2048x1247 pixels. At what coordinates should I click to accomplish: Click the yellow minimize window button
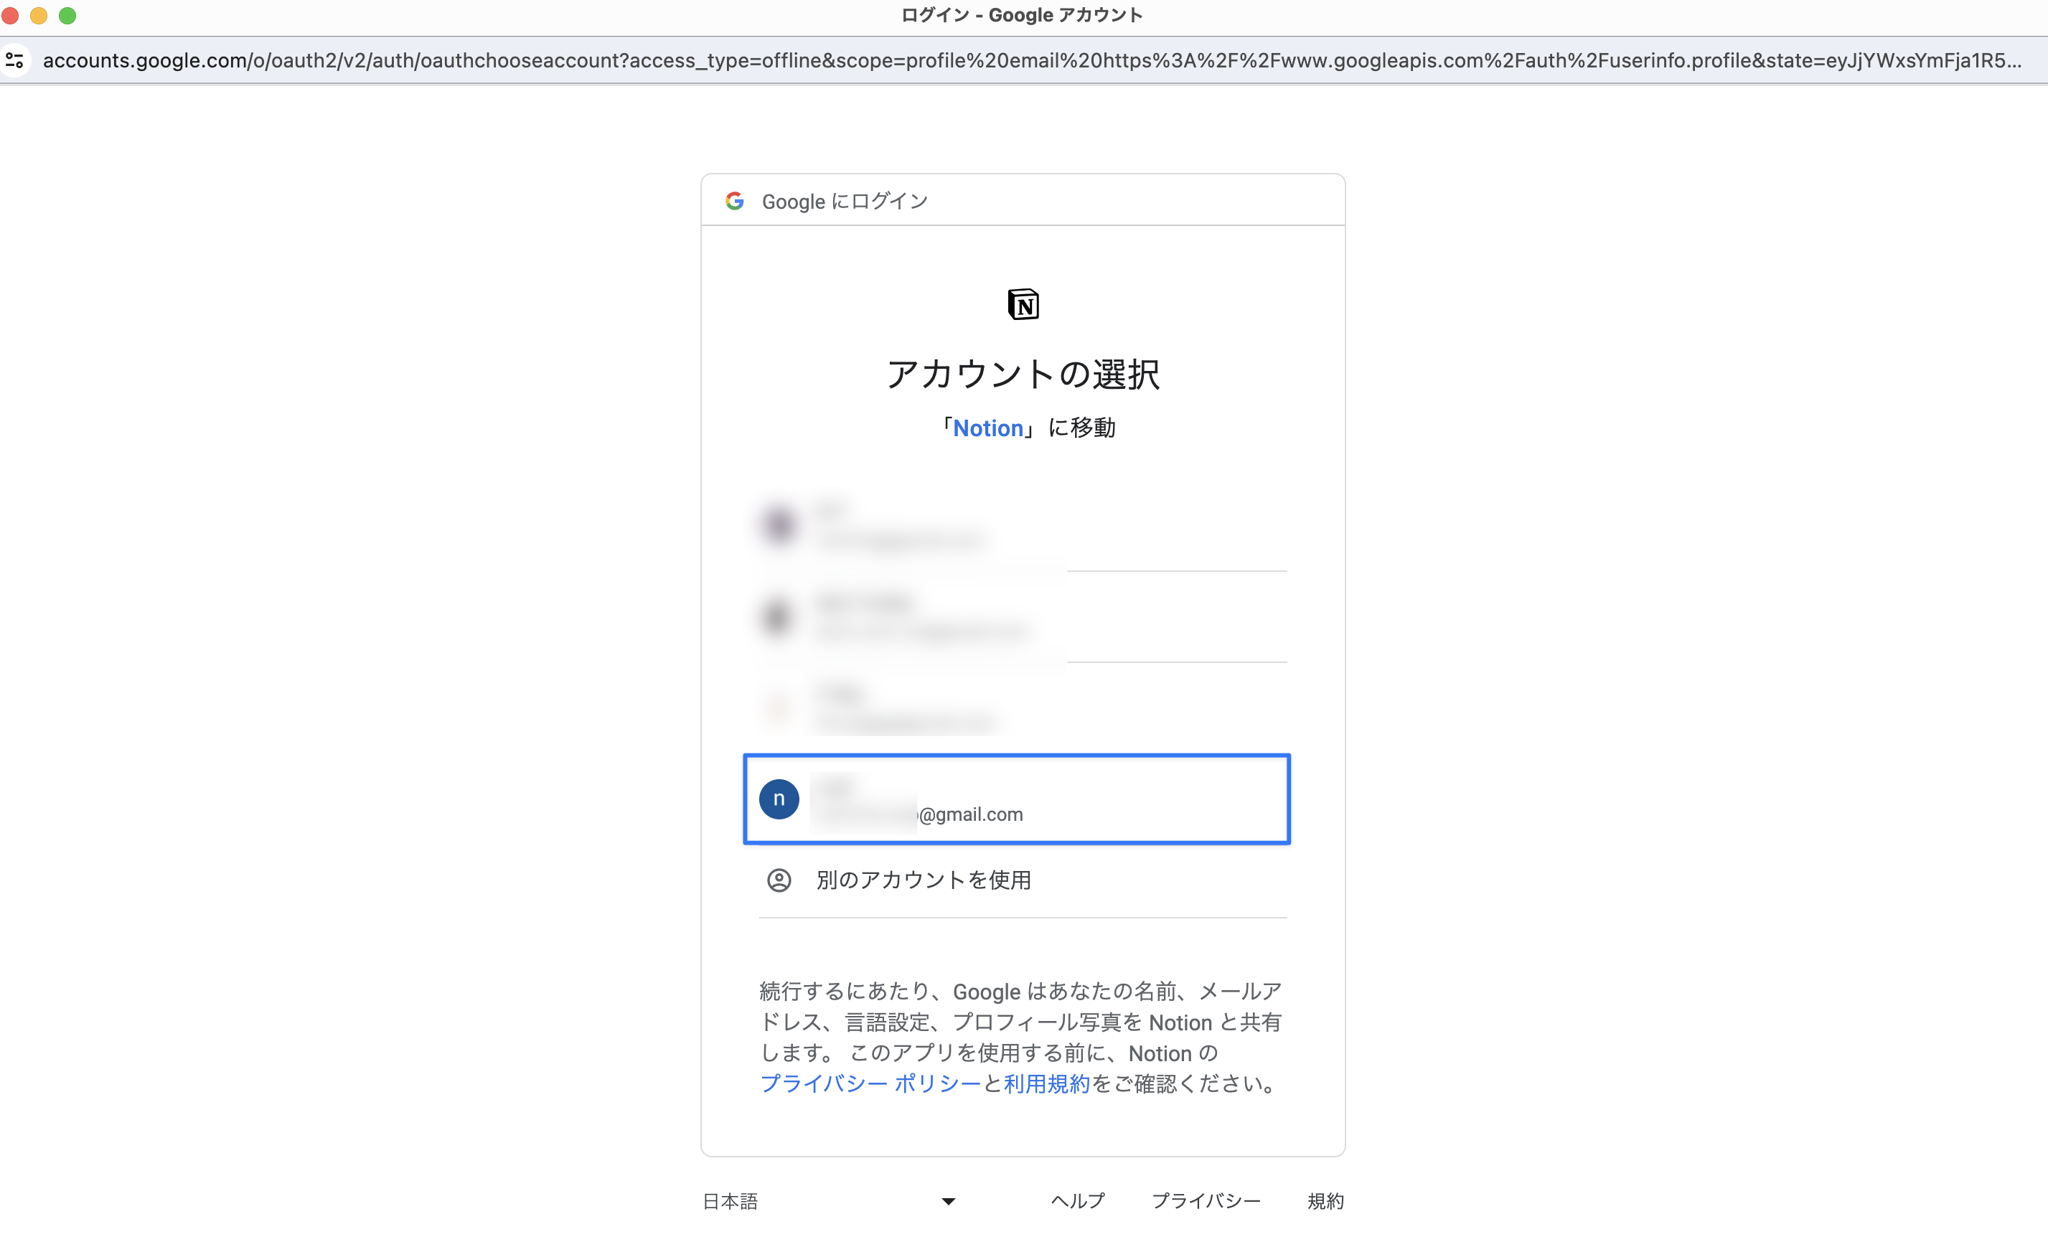(x=38, y=15)
